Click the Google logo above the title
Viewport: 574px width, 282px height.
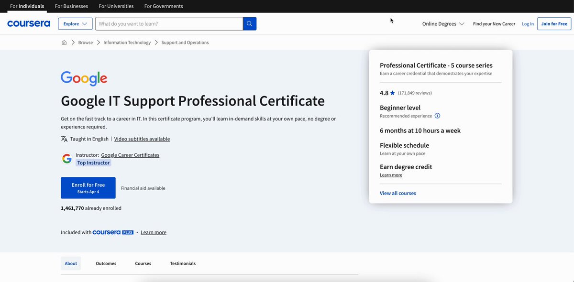click(84, 79)
